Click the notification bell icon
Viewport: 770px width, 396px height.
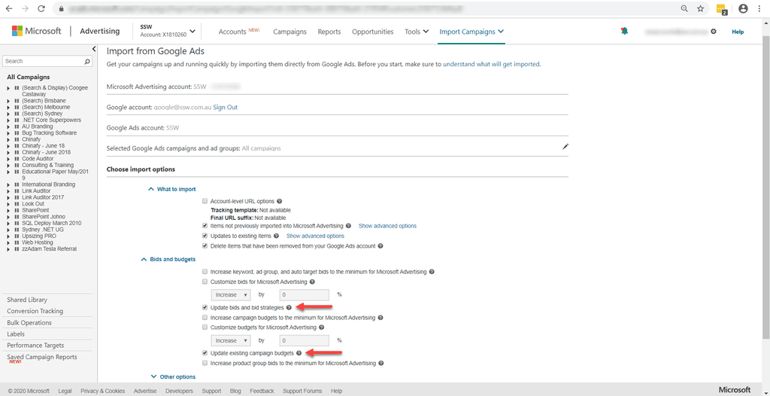click(623, 32)
